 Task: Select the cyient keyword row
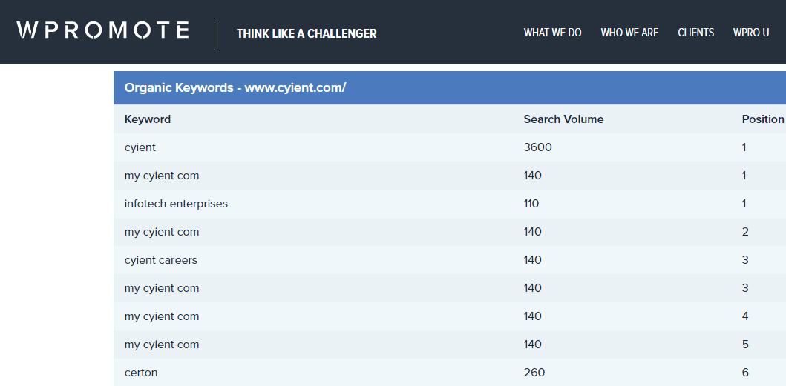point(450,147)
